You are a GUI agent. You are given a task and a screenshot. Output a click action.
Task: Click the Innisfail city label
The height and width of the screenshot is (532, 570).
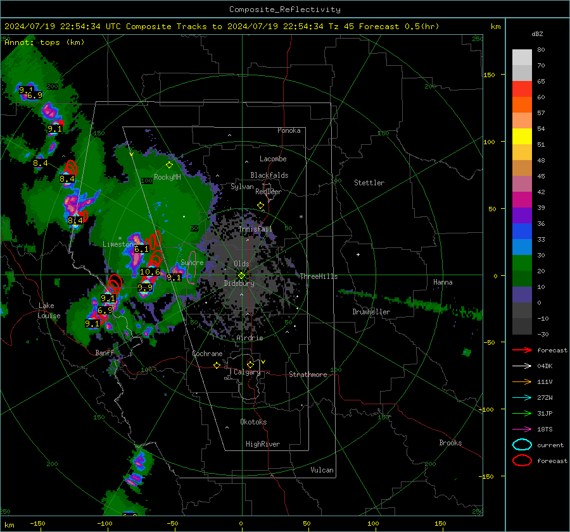(255, 229)
